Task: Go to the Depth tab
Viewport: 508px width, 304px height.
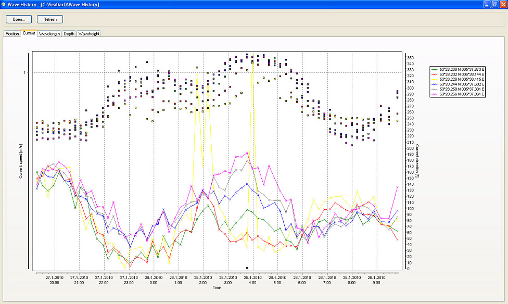Action: [69, 34]
